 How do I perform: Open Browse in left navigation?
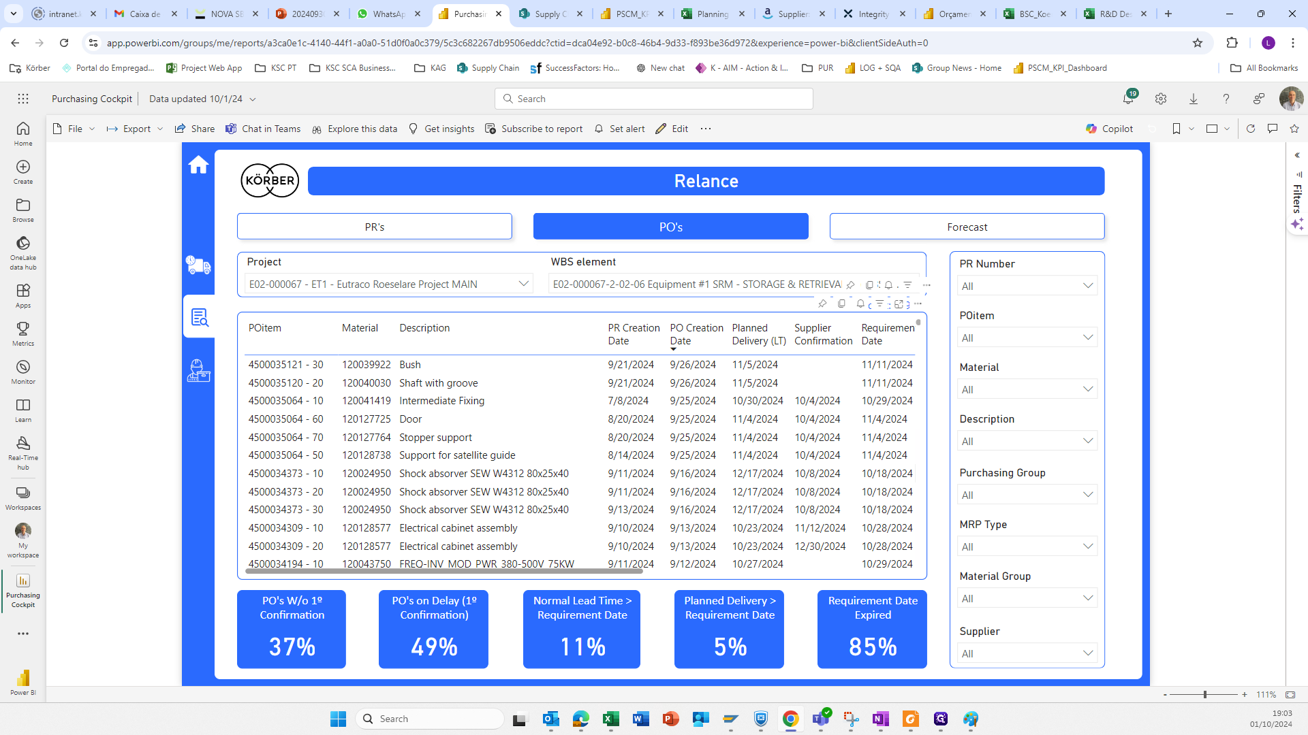[x=23, y=210]
